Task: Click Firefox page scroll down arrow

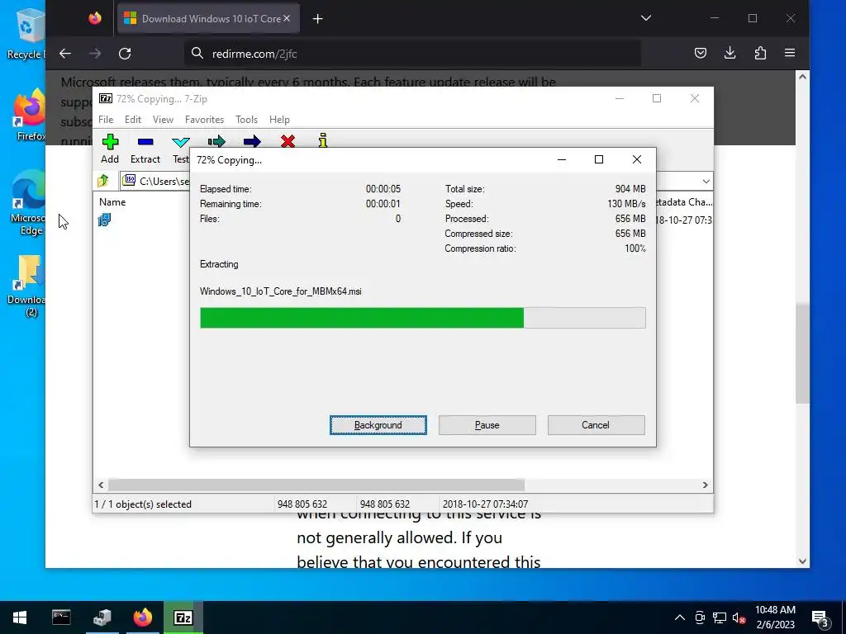Action: (x=802, y=561)
